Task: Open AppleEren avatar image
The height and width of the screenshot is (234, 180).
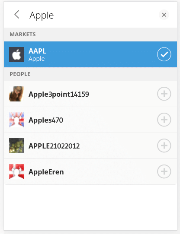Action: pyautogui.click(x=16, y=171)
